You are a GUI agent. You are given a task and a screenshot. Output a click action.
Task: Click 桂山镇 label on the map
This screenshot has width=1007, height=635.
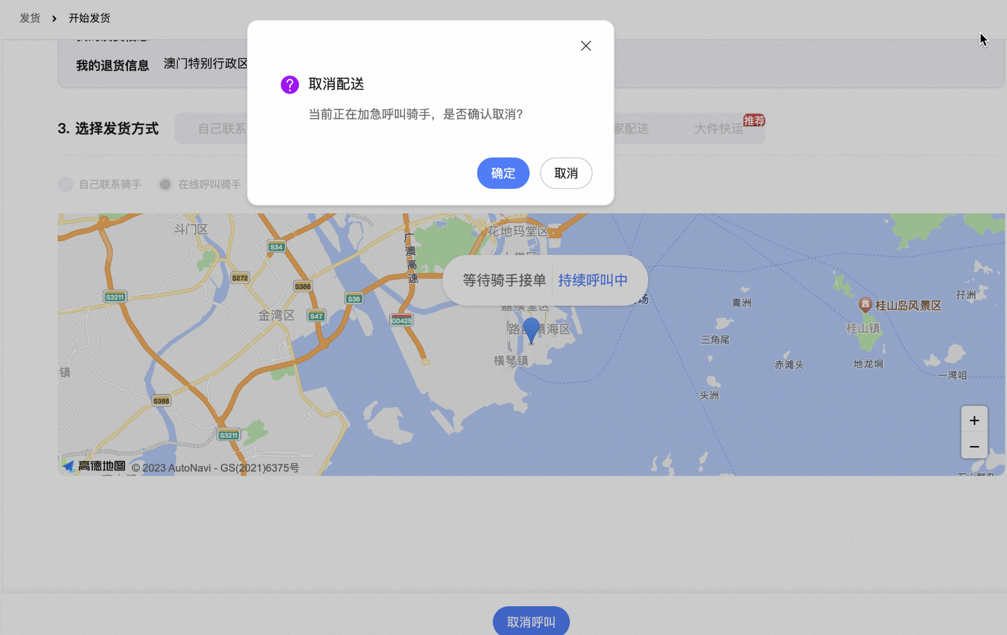[x=863, y=328]
